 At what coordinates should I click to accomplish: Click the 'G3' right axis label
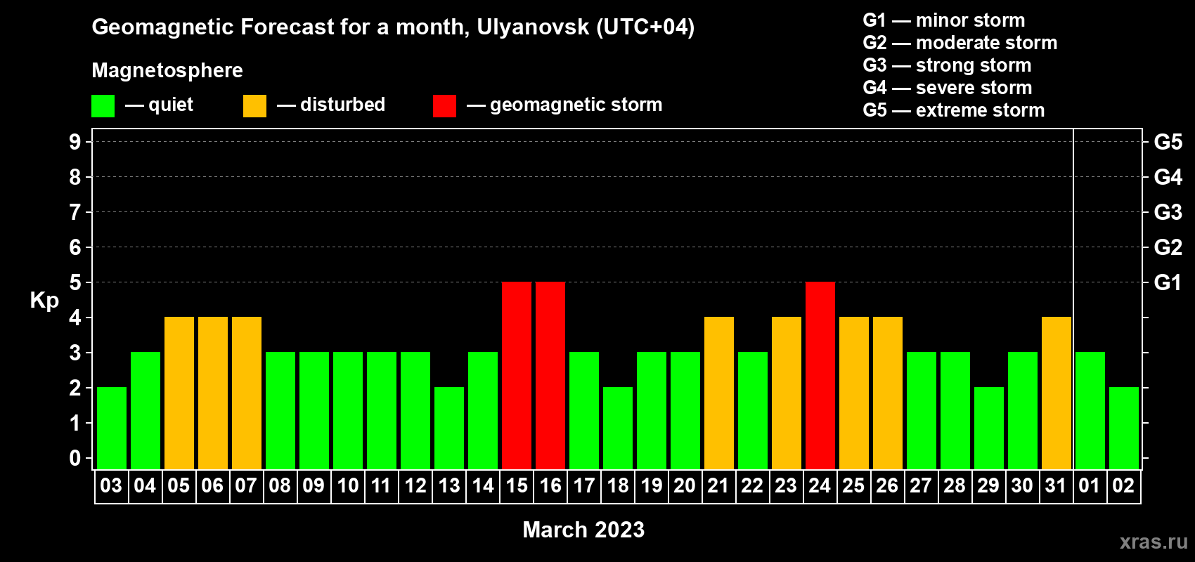pyautogui.click(x=1168, y=212)
